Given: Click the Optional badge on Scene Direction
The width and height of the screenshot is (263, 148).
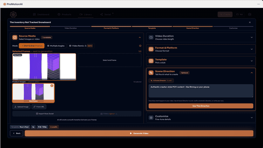Looking at the screenshot, I should pyautogui.click(x=185, y=73).
